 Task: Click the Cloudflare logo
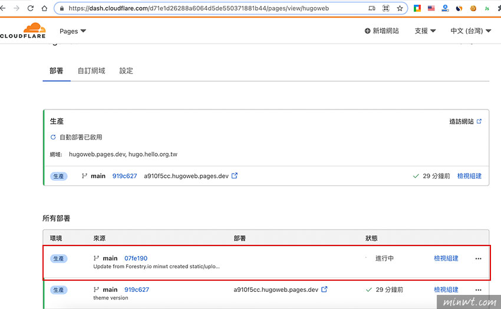point(23,31)
